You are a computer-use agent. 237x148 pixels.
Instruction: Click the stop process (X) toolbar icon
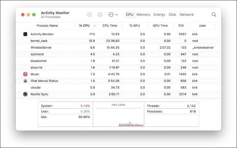89,15
